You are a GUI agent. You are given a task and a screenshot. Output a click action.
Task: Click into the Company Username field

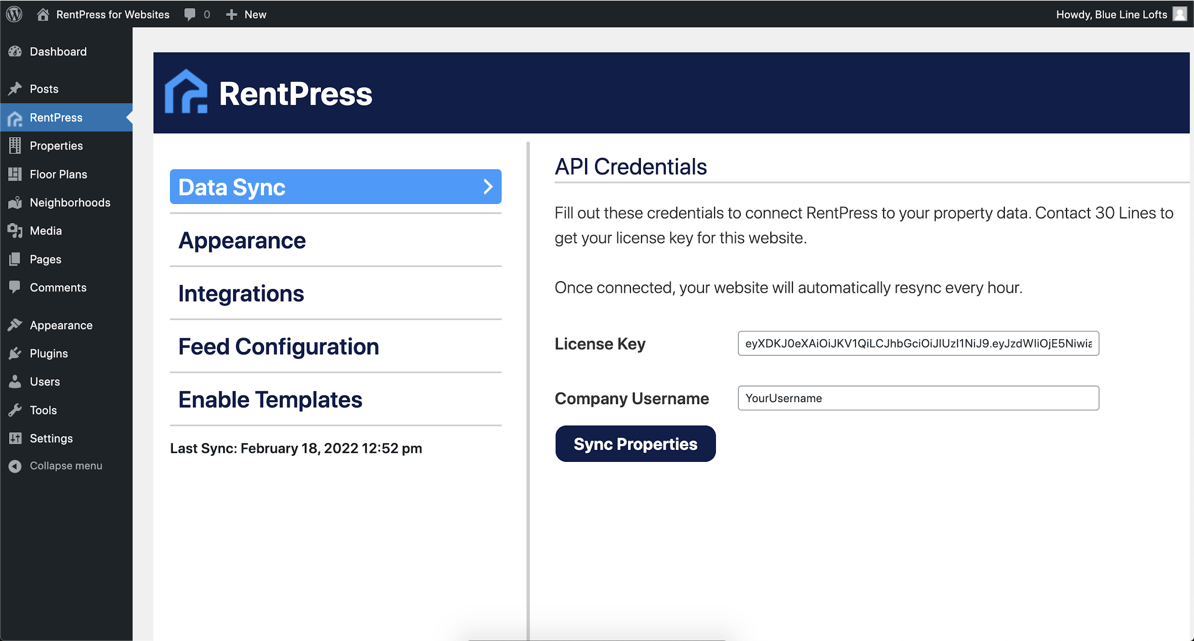[918, 398]
